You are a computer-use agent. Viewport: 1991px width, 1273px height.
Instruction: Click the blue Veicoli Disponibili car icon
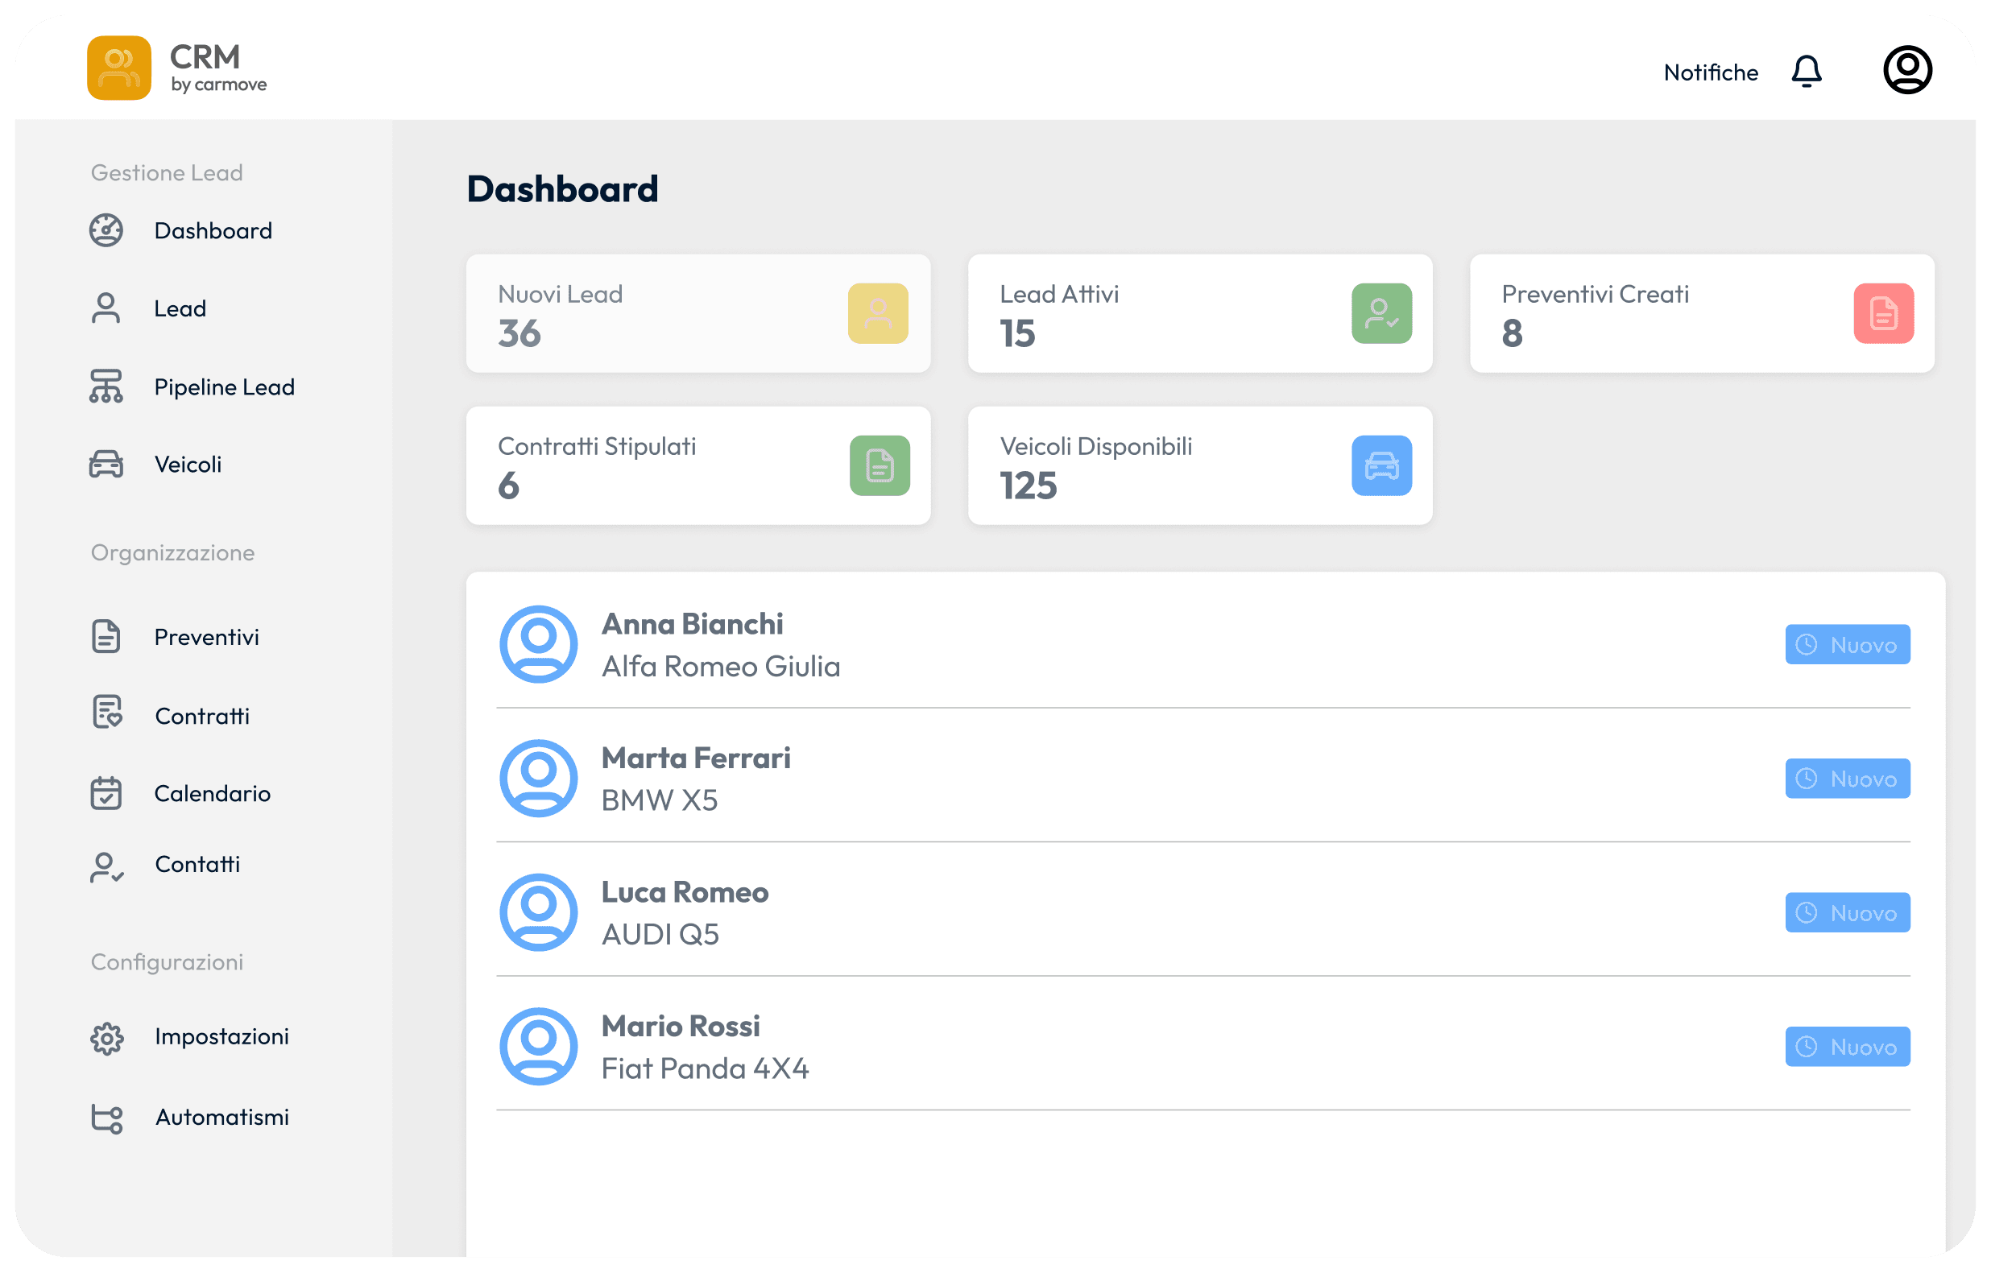point(1380,465)
